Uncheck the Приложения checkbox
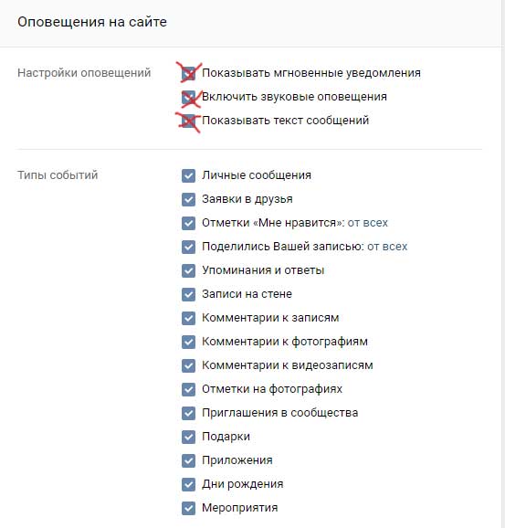 coord(188,460)
